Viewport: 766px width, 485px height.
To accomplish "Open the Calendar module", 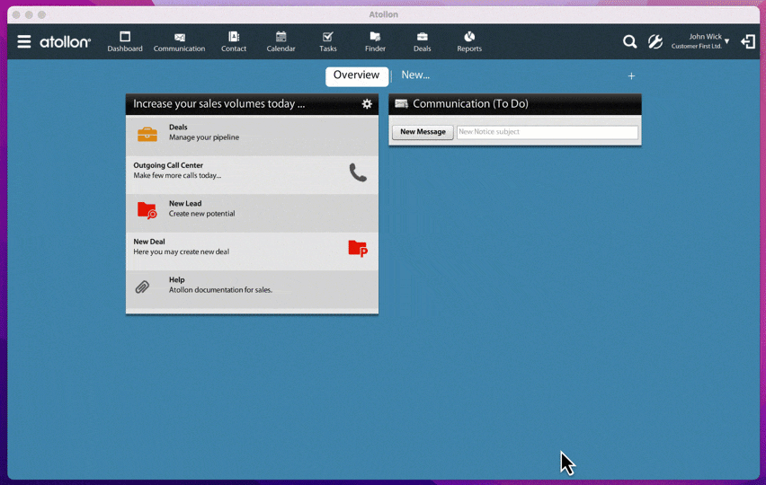I will pyautogui.click(x=281, y=41).
